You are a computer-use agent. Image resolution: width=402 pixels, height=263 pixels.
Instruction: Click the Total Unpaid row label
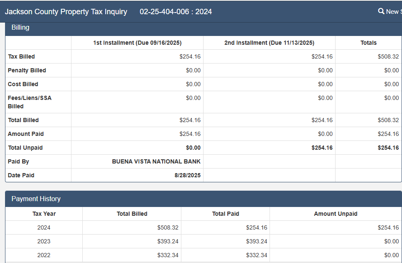click(25, 148)
